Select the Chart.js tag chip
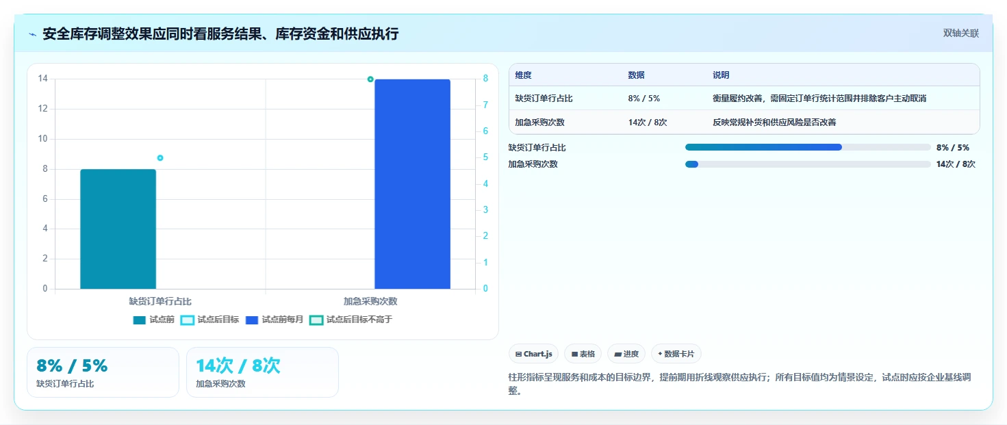This screenshot has height=425, width=1007. [x=533, y=354]
